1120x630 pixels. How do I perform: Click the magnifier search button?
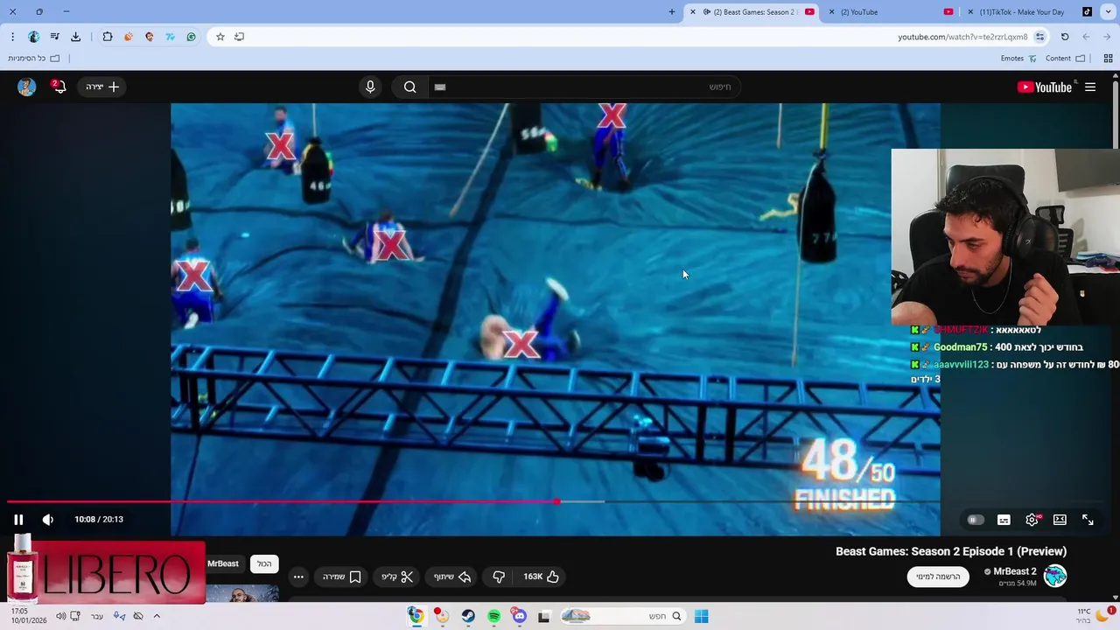409,87
